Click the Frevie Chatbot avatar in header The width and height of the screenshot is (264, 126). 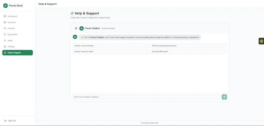click(x=82, y=28)
